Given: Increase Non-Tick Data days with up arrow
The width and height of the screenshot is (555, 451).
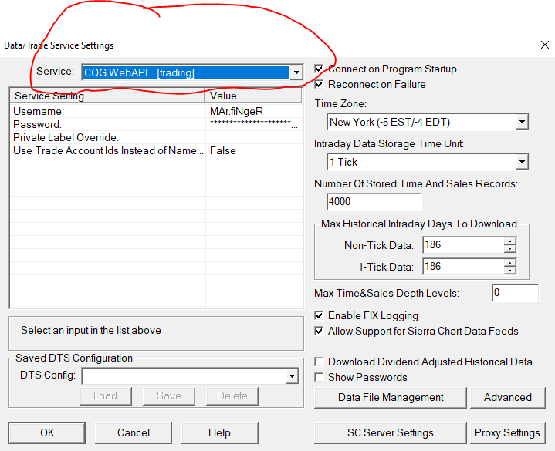Looking at the screenshot, I should tap(510, 241).
